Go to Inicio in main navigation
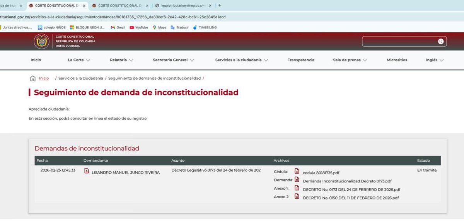Screen dimensions: 464x221 pyautogui.click(x=36, y=60)
